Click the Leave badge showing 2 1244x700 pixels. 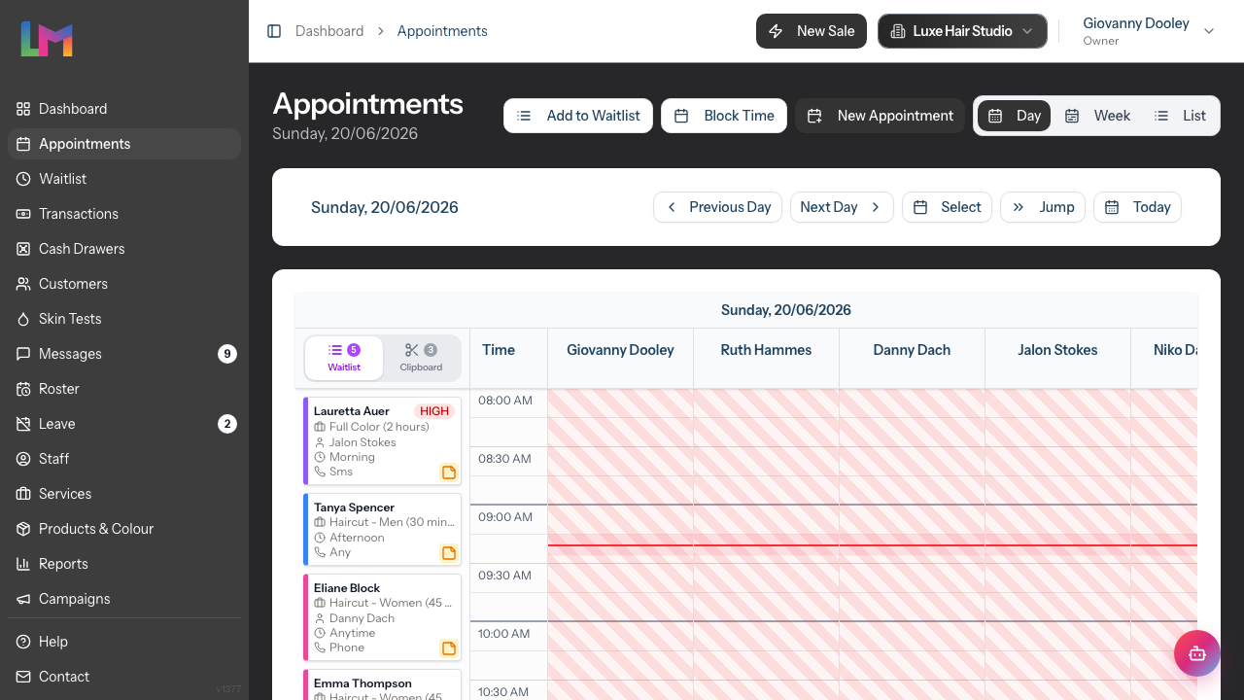click(227, 424)
